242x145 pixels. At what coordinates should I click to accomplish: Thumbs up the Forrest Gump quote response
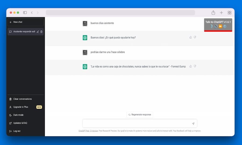click(x=191, y=66)
